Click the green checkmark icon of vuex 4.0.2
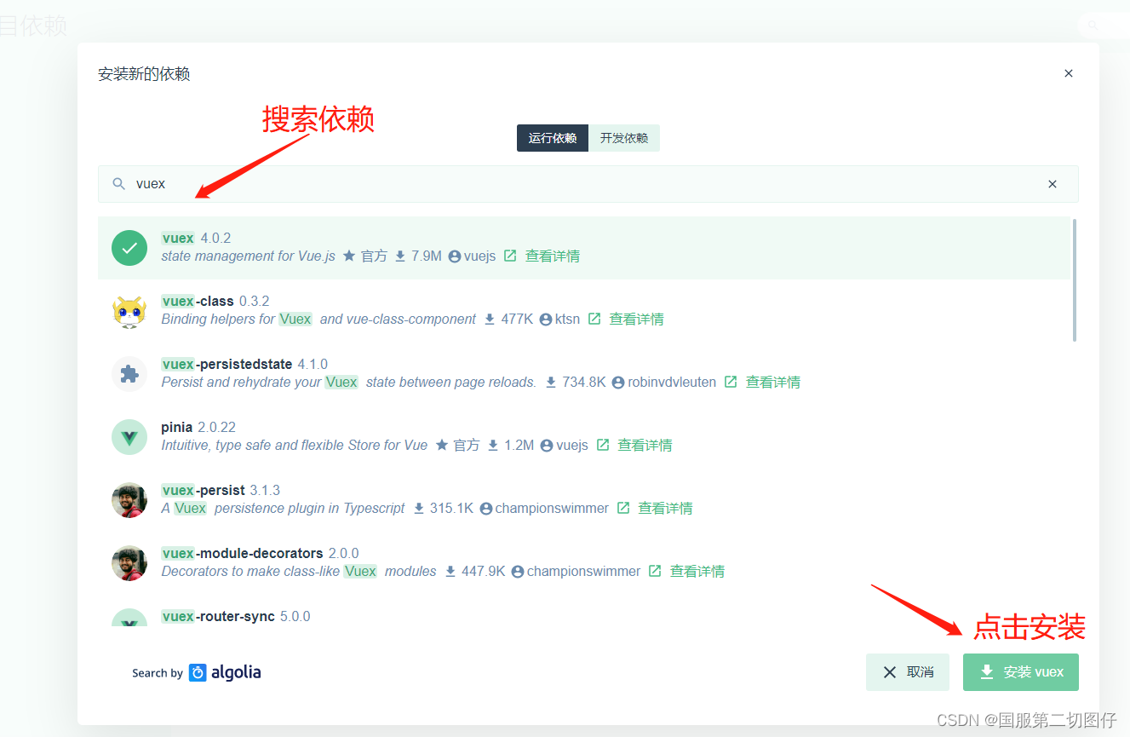 coord(129,248)
